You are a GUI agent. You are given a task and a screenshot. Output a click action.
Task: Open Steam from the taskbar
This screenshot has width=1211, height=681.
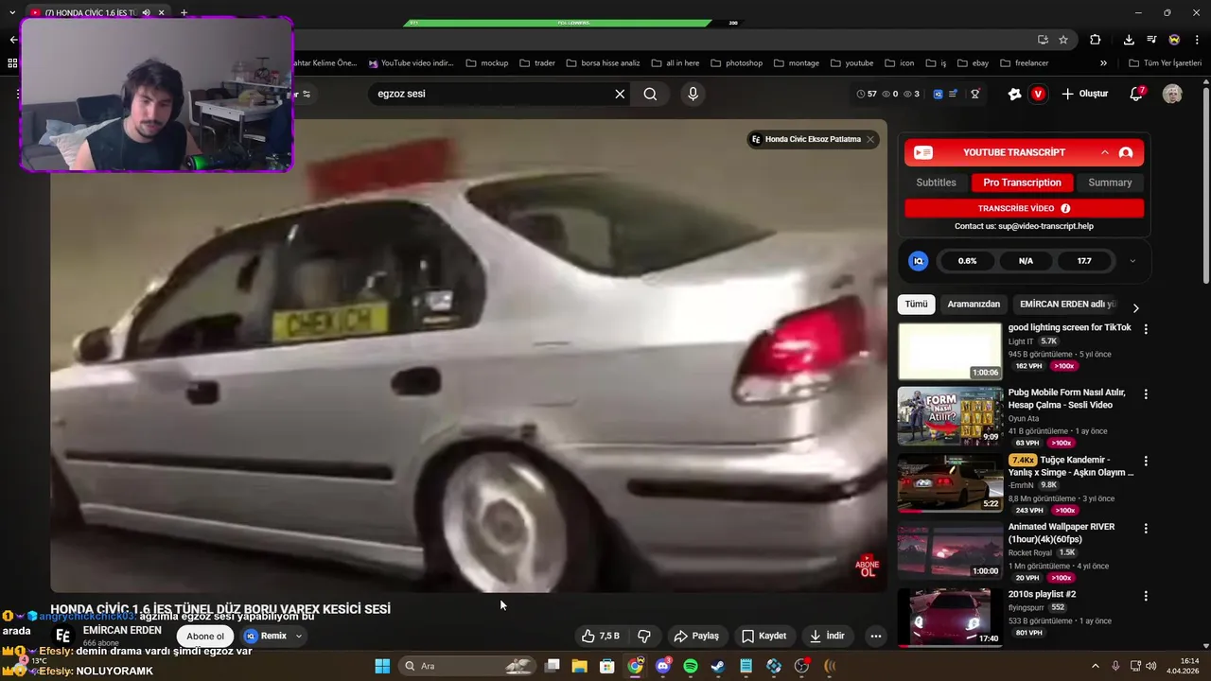coord(718,666)
